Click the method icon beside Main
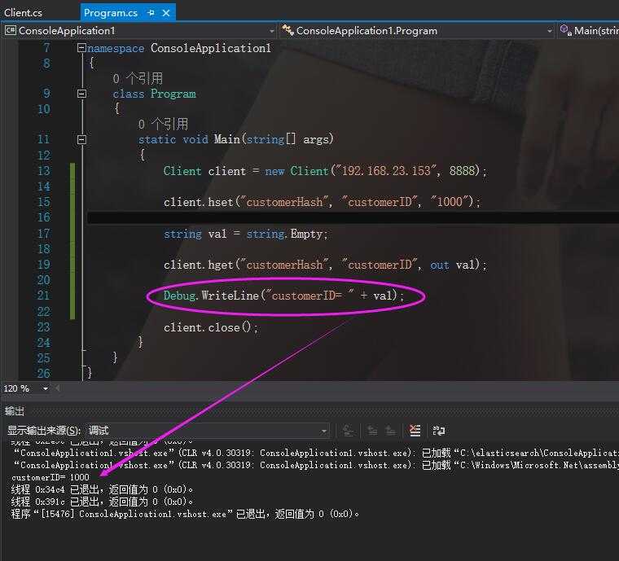The width and height of the screenshot is (619, 561). tap(566, 30)
